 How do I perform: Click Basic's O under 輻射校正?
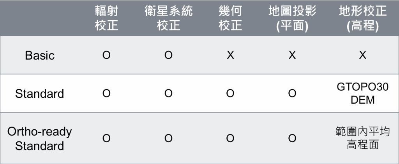coord(106,55)
